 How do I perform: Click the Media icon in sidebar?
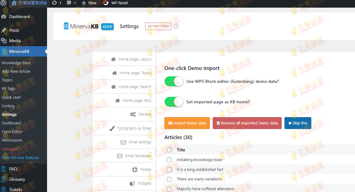(4, 41)
